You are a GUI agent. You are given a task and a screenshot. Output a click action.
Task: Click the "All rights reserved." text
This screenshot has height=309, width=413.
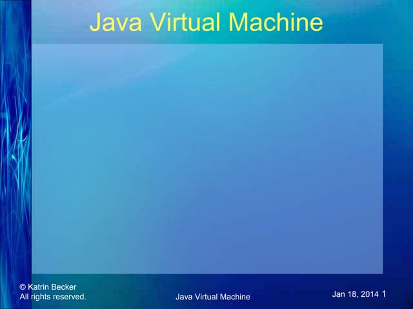click(x=53, y=297)
